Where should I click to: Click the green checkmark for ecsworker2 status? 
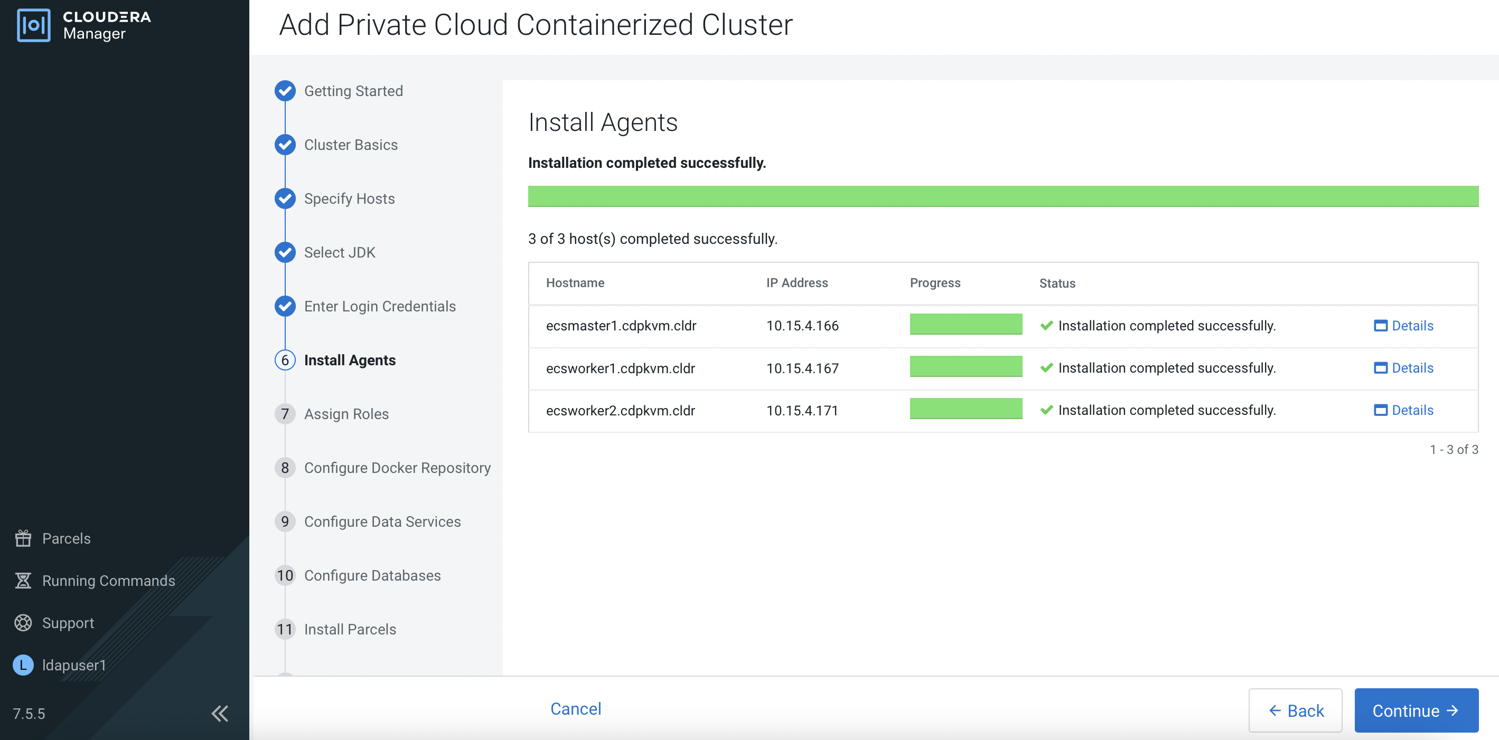(1046, 411)
